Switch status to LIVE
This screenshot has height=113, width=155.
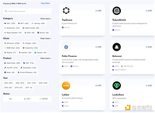click(x=27, y=99)
